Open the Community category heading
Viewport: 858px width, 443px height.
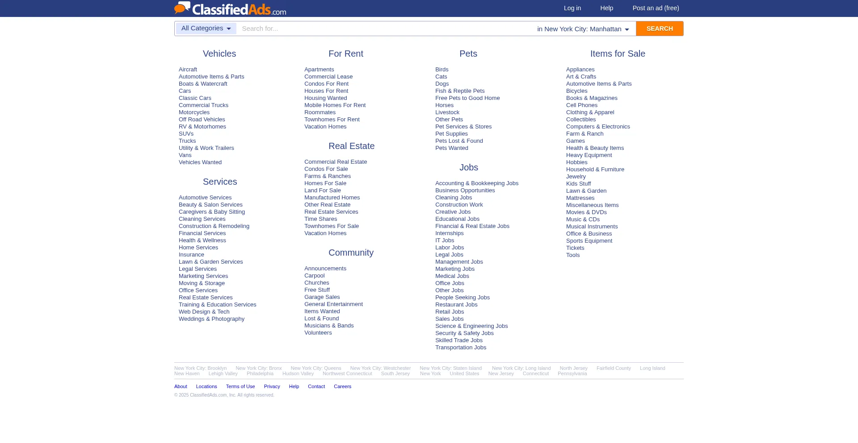[x=351, y=253]
